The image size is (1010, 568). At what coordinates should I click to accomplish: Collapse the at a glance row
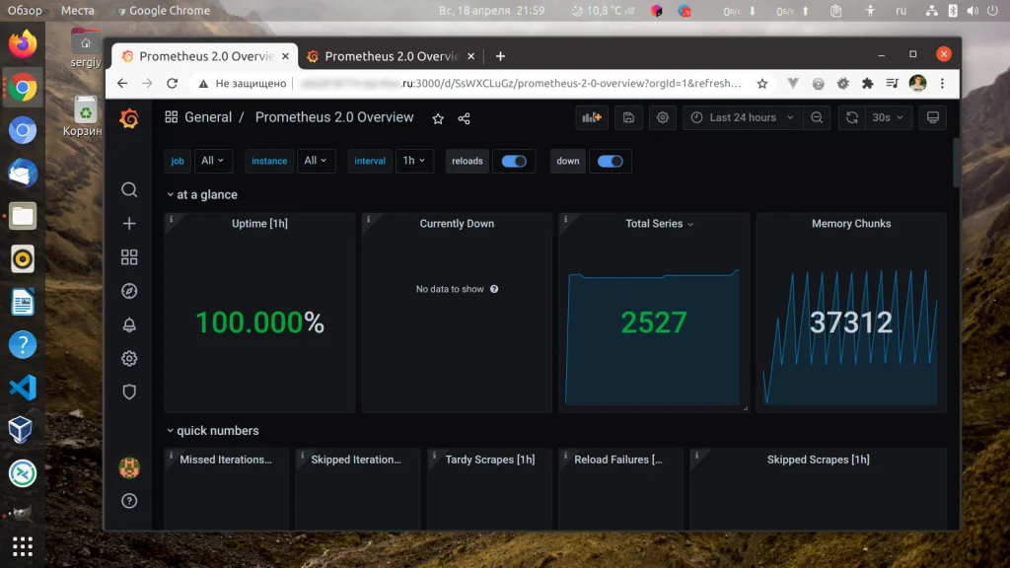pos(201,194)
